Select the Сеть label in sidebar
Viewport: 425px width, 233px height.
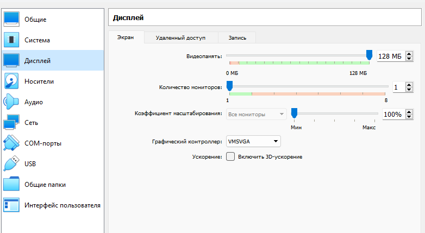pyautogui.click(x=31, y=123)
